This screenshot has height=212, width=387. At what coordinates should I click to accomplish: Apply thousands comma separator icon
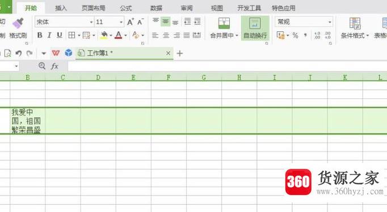305,36
